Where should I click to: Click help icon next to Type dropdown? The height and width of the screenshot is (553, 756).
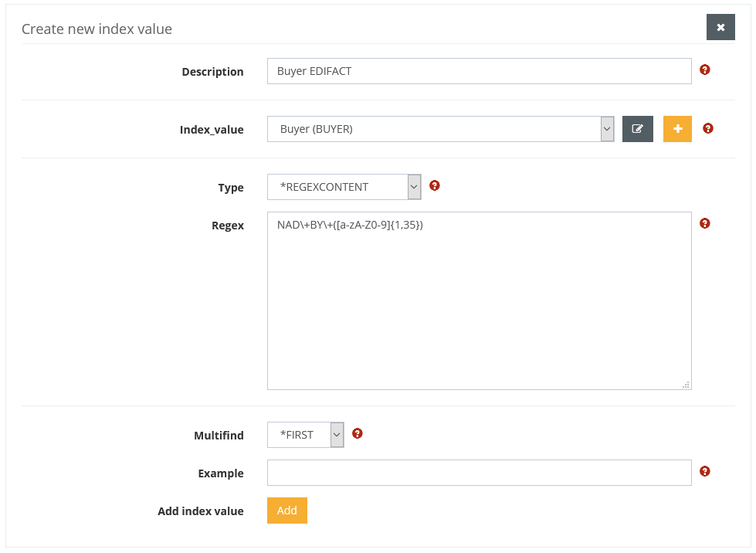pos(434,185)
